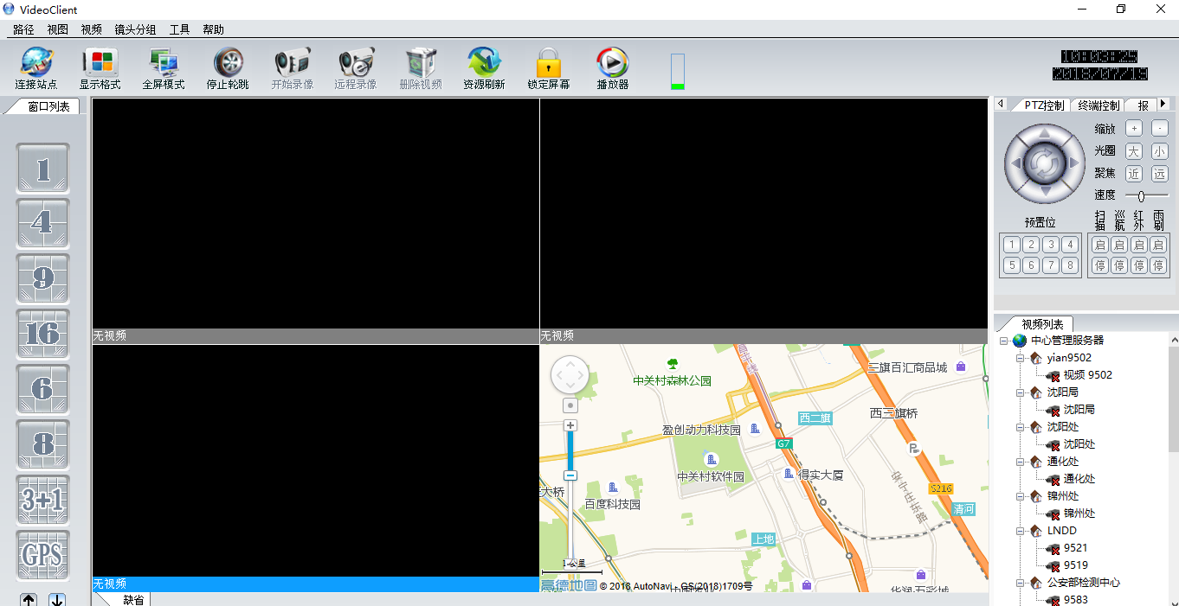Select the 16-window layout button
This screenshot has height=606, width=1179.
pos(42,335)
